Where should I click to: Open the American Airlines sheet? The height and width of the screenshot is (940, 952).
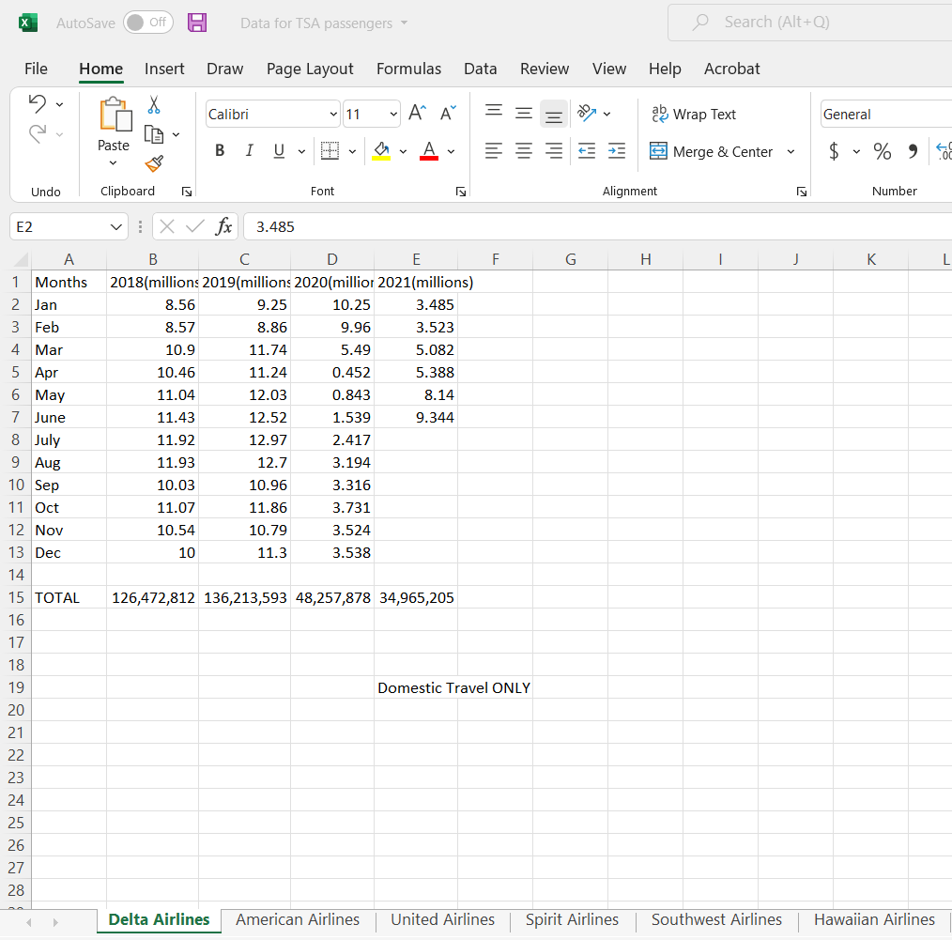click(x=298, y=920)
